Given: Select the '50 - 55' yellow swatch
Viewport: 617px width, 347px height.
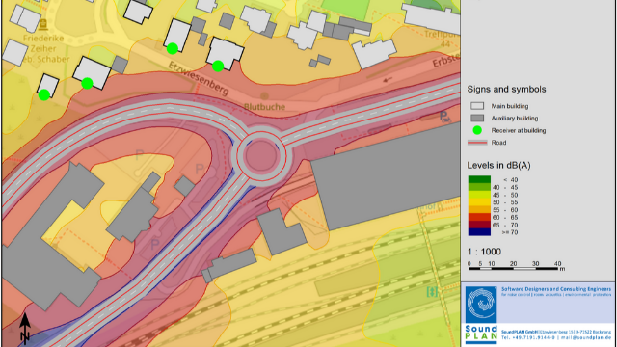Looking at the screenshot, I should click(x=479, y=202).
